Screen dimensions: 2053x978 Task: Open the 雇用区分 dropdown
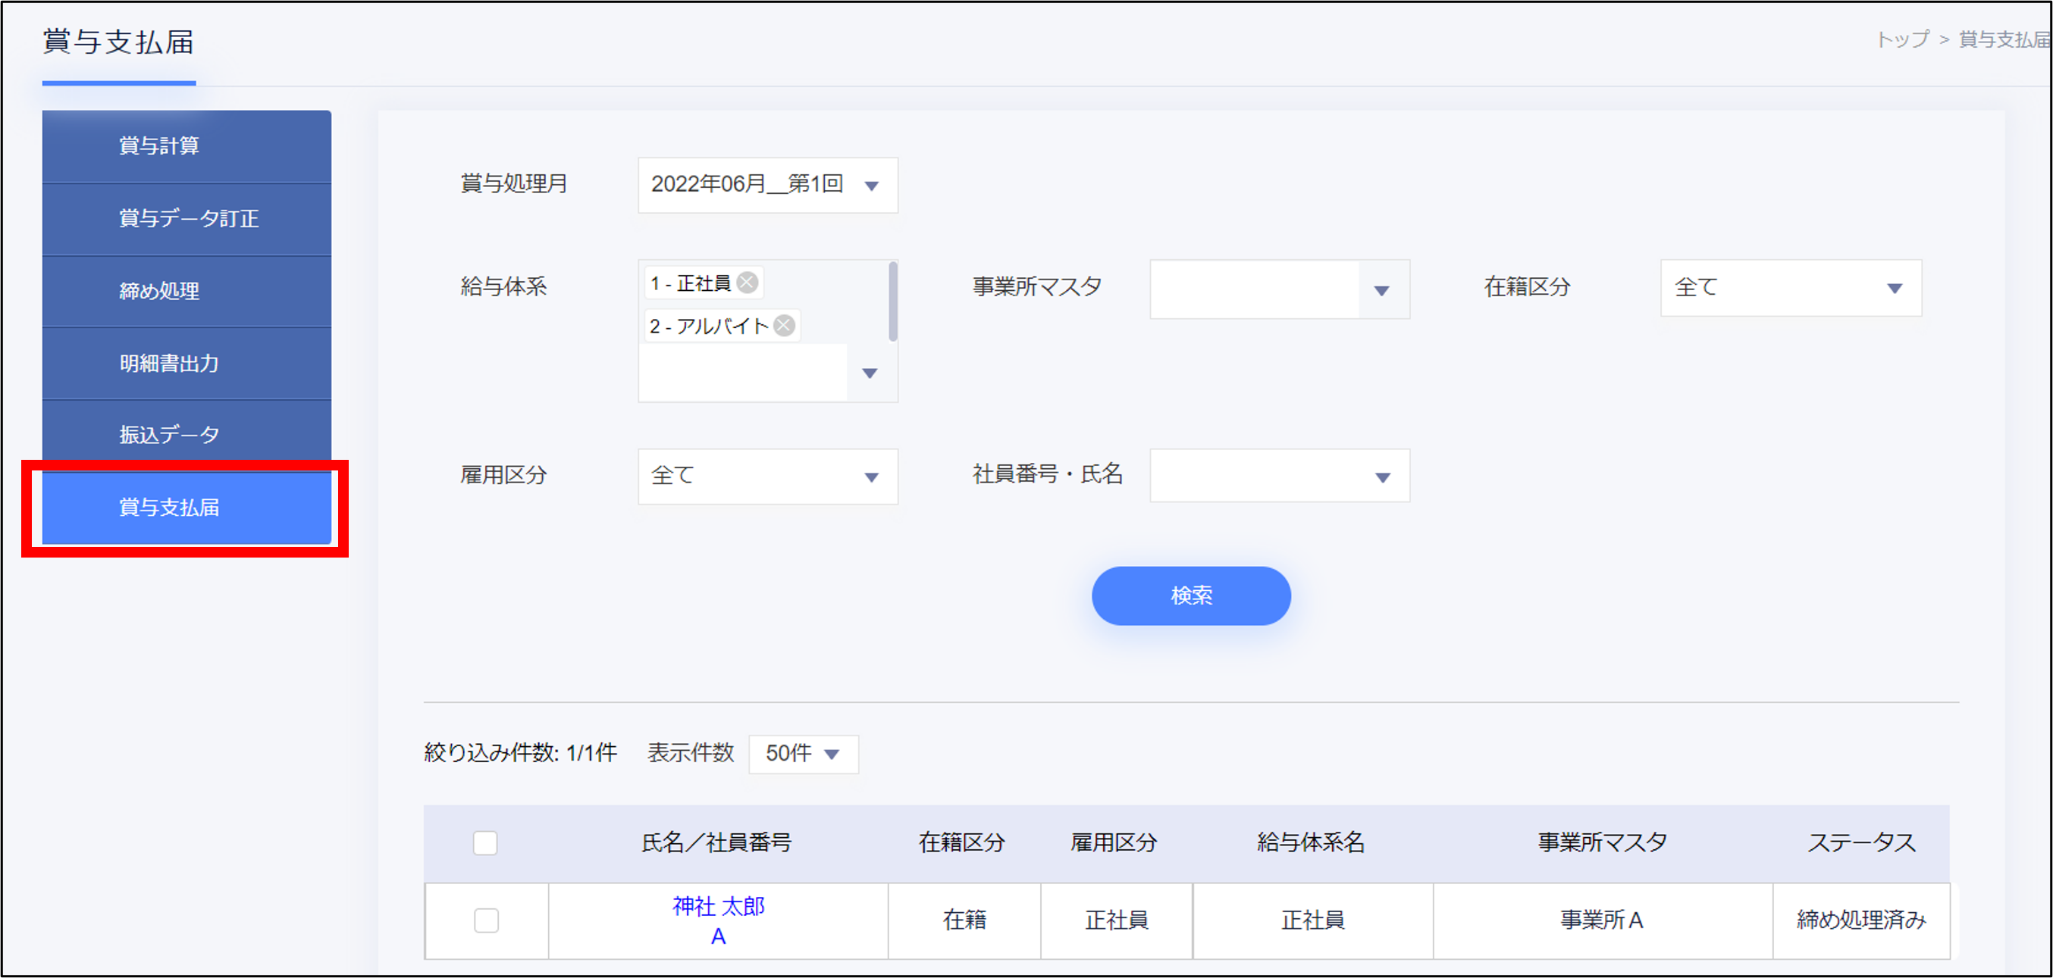click(x=767, y=477)
